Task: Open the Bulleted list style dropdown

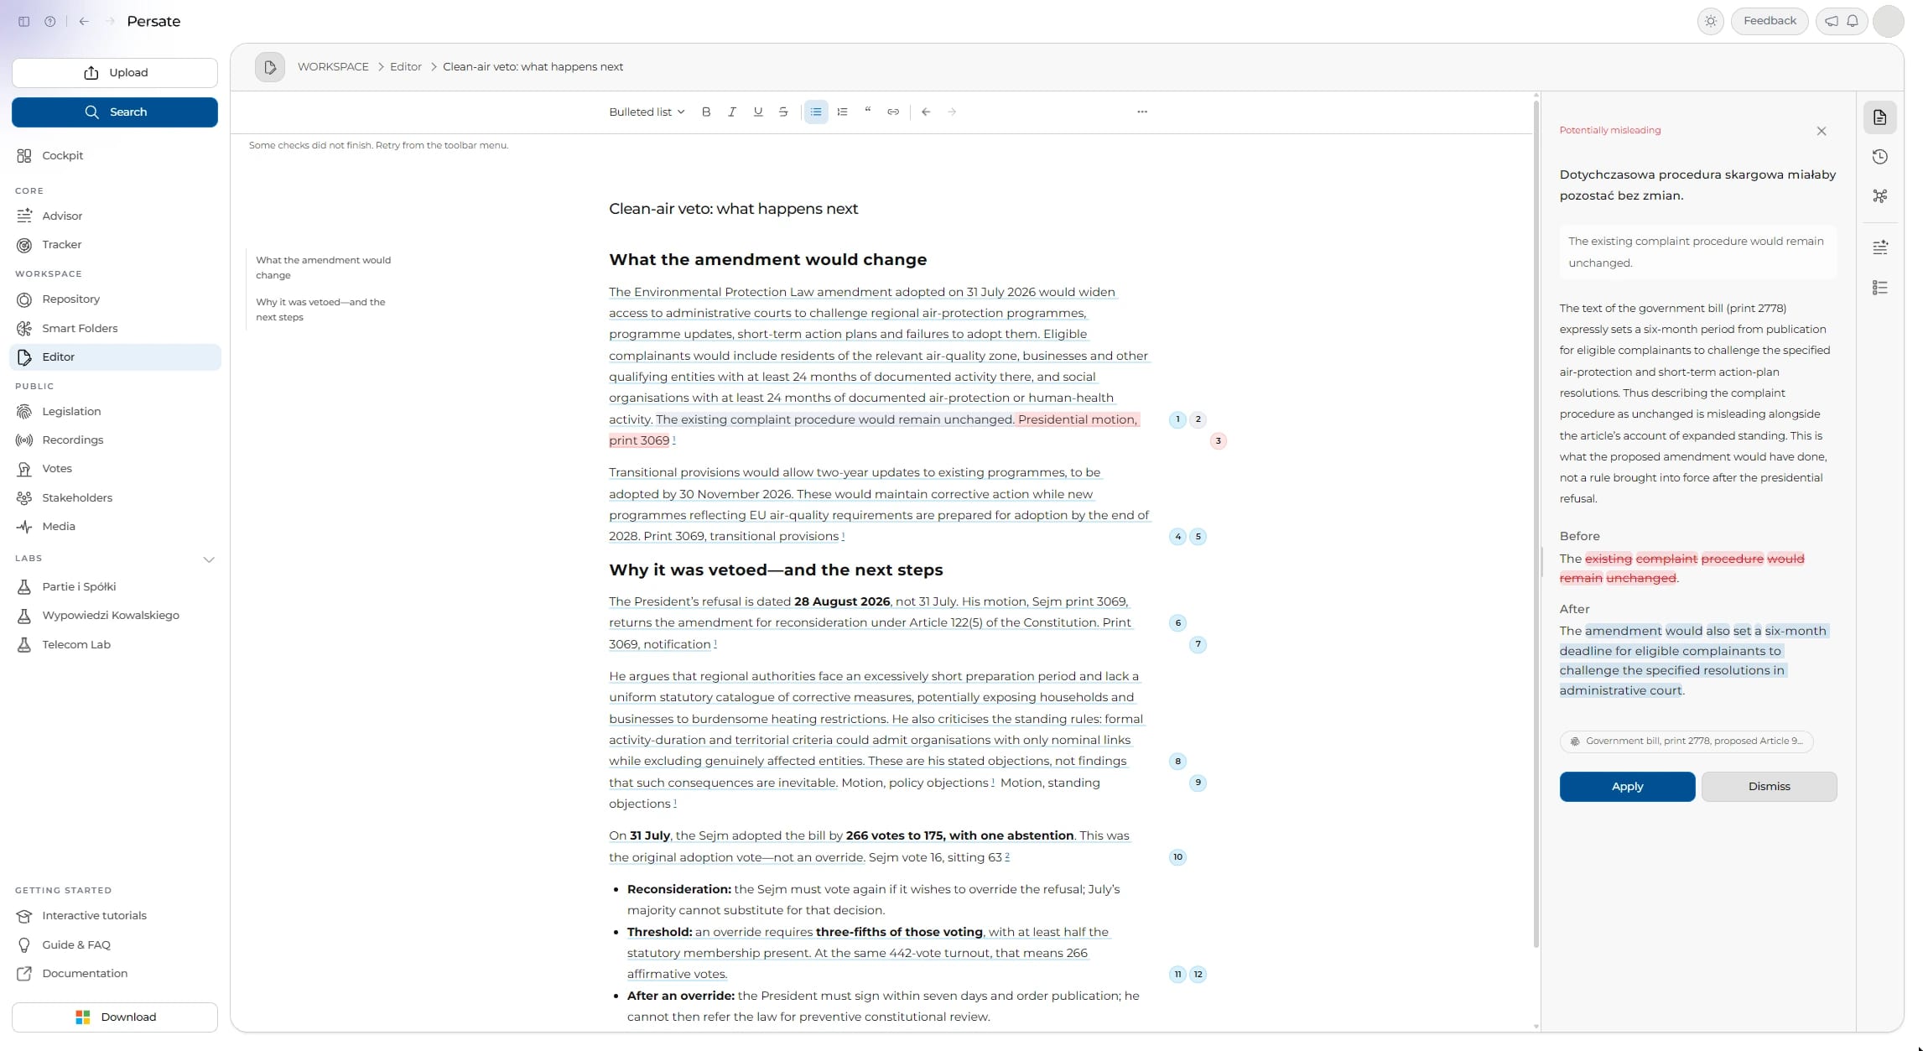Action: click(x=647, y=112)
